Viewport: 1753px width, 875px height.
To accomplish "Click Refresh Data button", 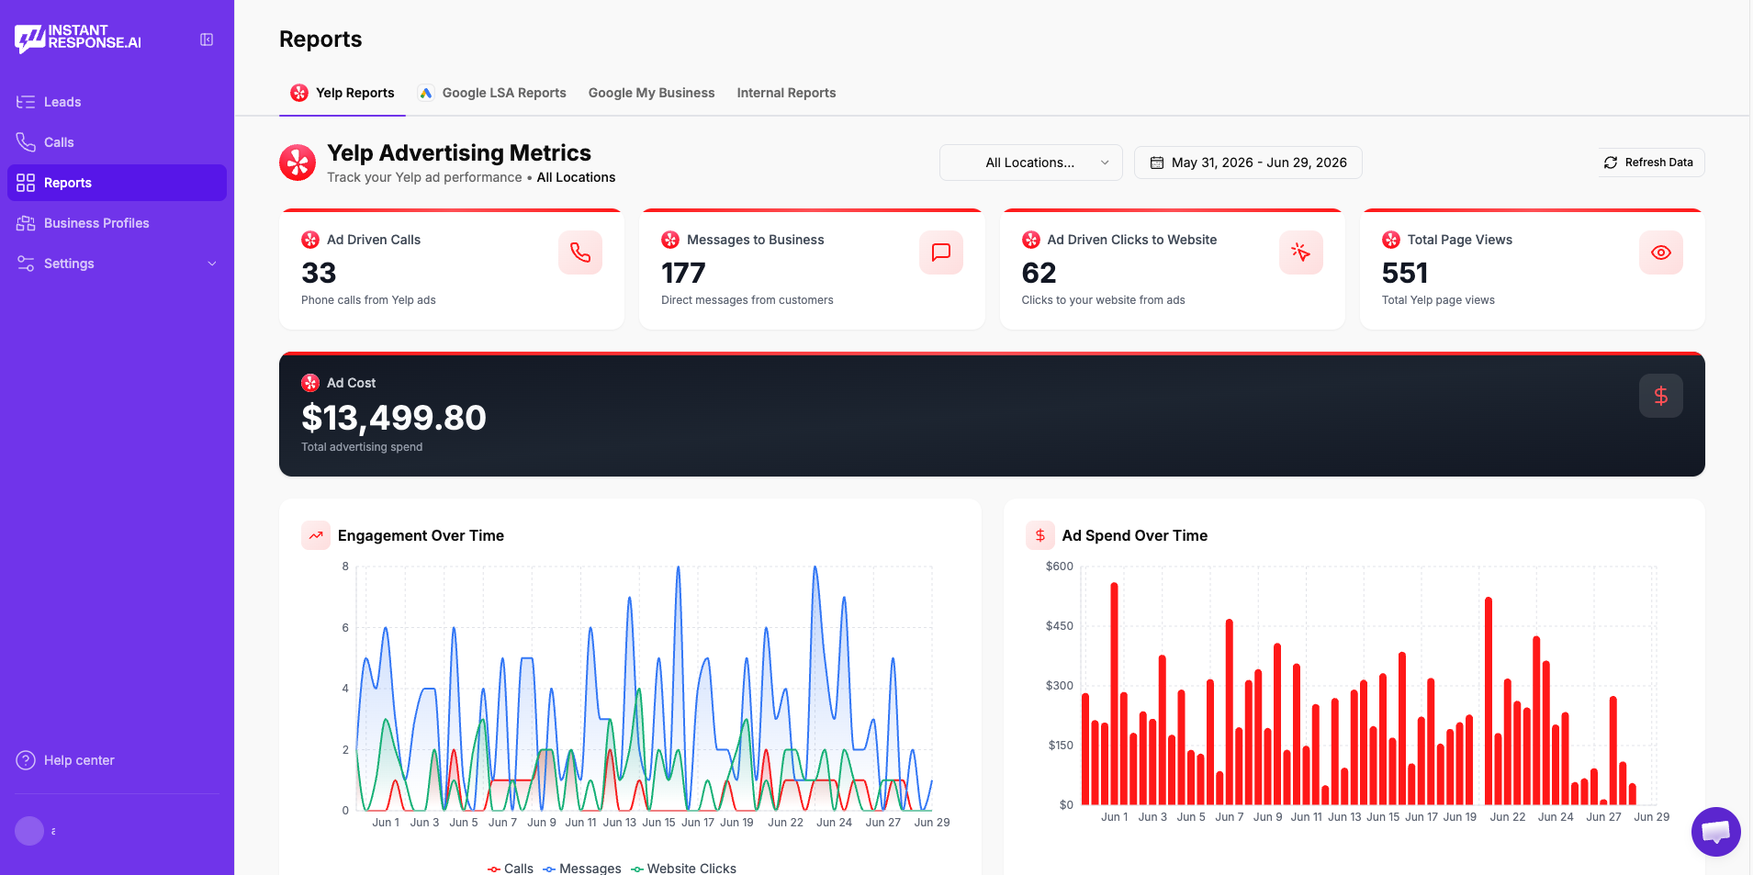I will pyautogui.click(x=1650, y=163).
